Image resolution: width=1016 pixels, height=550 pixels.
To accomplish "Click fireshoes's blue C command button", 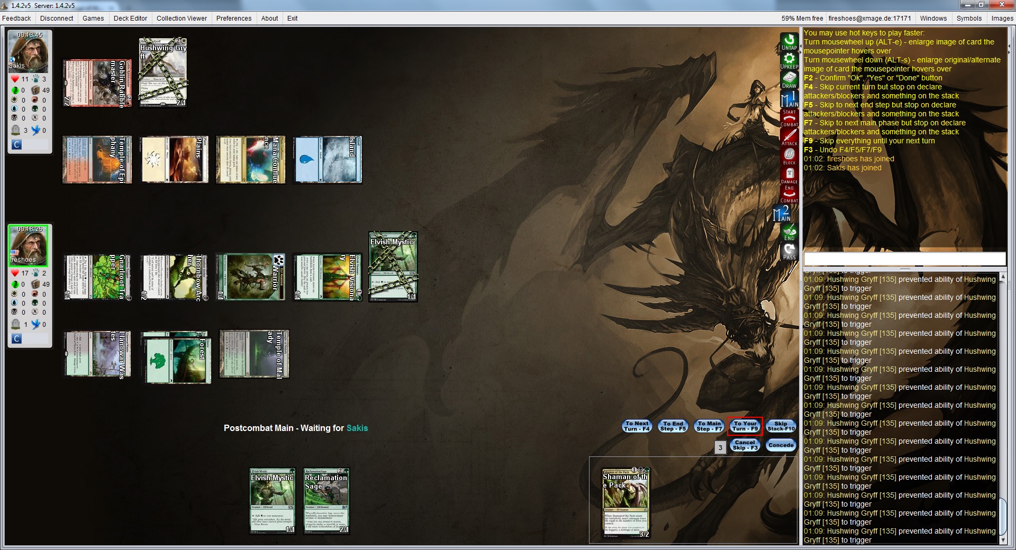I will coord(16,338).
